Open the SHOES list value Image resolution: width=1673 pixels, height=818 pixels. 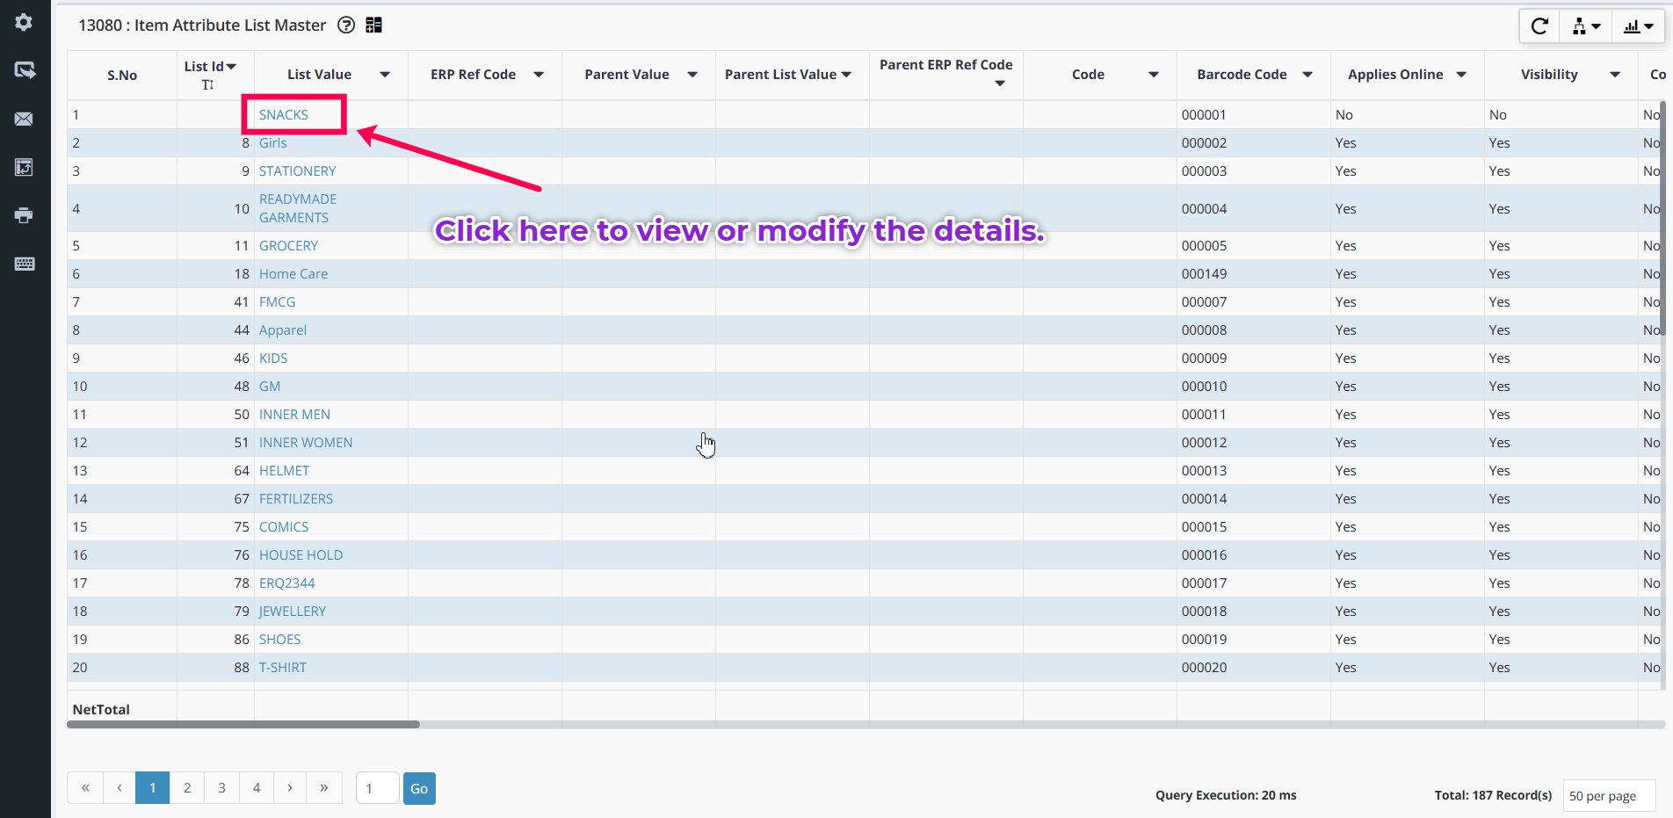280,640
